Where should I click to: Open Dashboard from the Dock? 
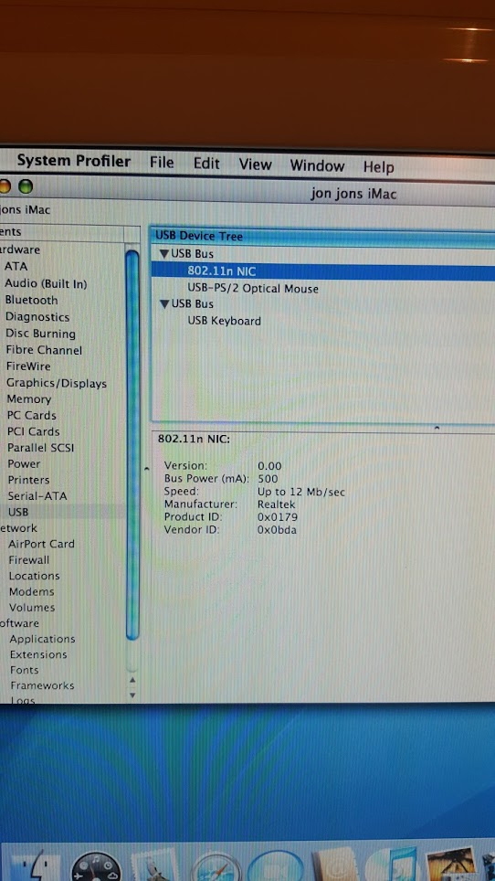coord(95,867)
